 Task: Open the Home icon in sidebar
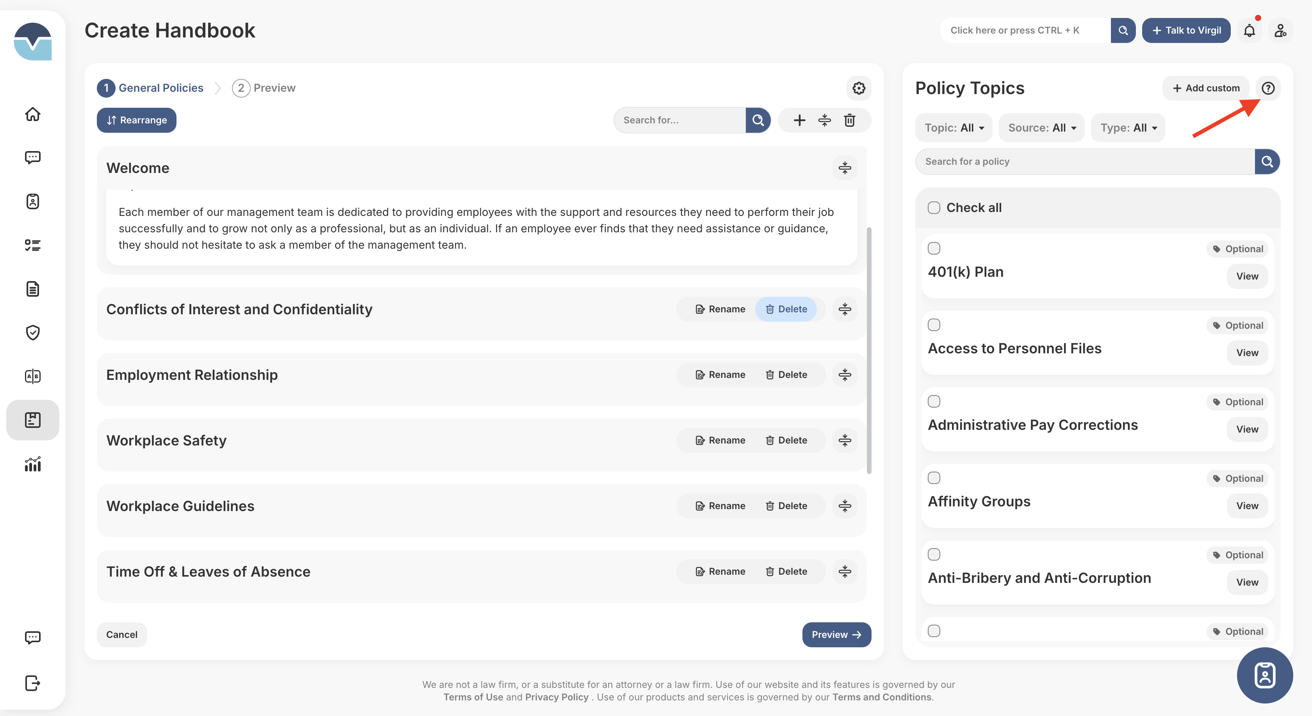(x=32, y=114)
